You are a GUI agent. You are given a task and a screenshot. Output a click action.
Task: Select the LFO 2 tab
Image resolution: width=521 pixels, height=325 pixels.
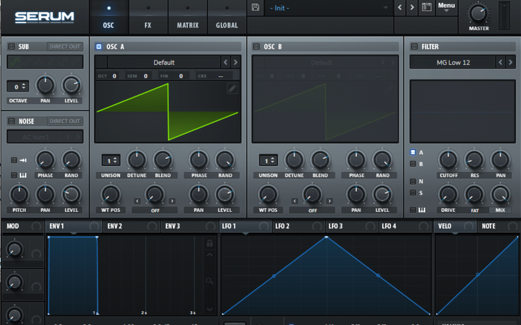pos(299,226)
